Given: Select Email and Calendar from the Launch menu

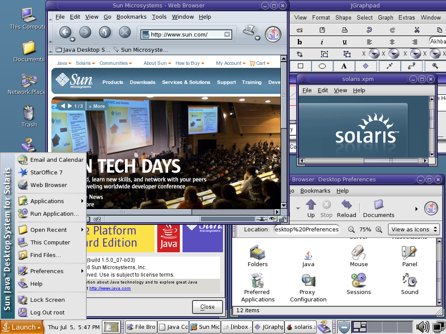Looking at the screenshot, I should [51, 160].
